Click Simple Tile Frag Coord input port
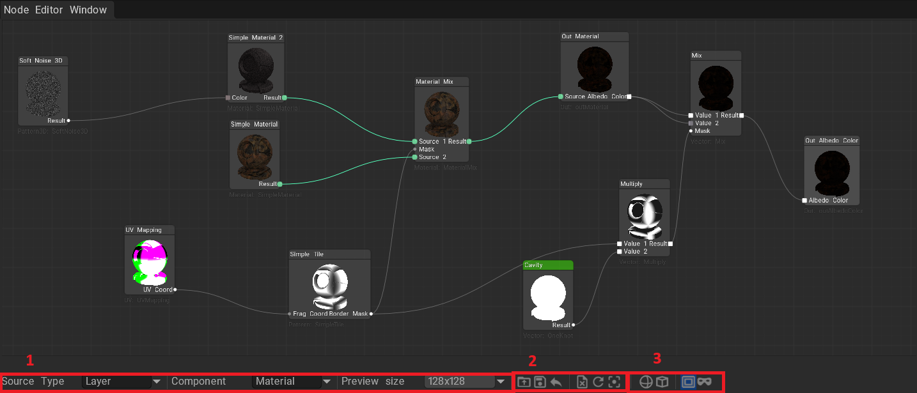Viewport: 917px width, 393px height. coord(289,314)
